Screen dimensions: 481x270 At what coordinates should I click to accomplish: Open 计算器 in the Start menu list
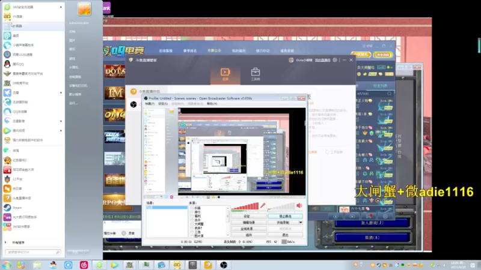33,26
